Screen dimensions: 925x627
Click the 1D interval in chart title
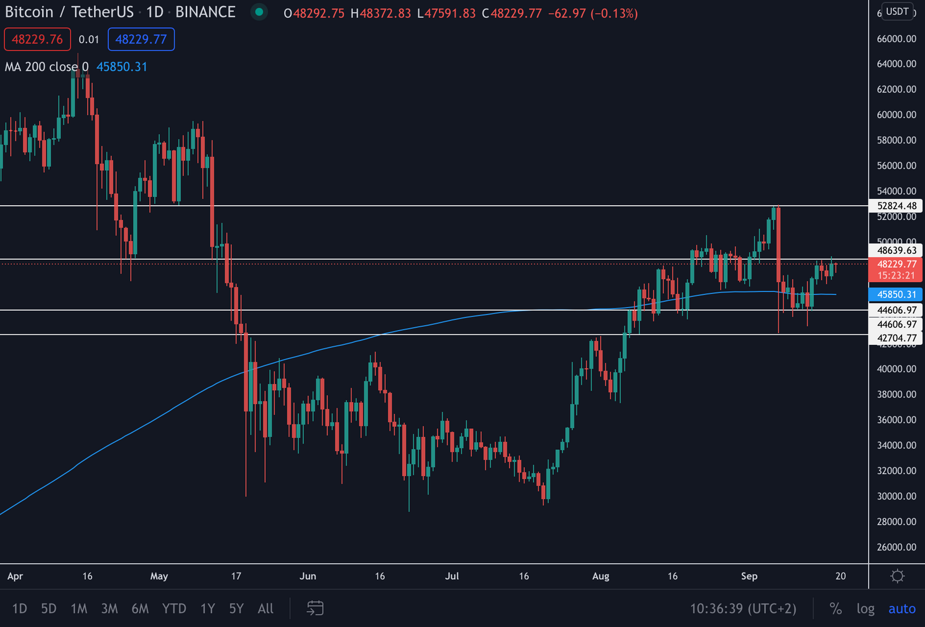coord(155,12)
